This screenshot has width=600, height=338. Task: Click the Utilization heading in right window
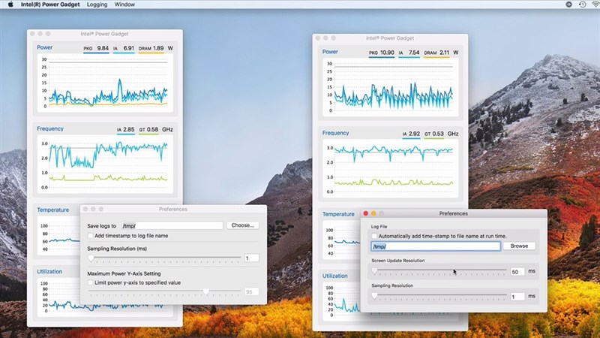click(x=334, y=276)
